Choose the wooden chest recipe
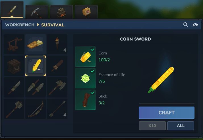 coord(14,66)
